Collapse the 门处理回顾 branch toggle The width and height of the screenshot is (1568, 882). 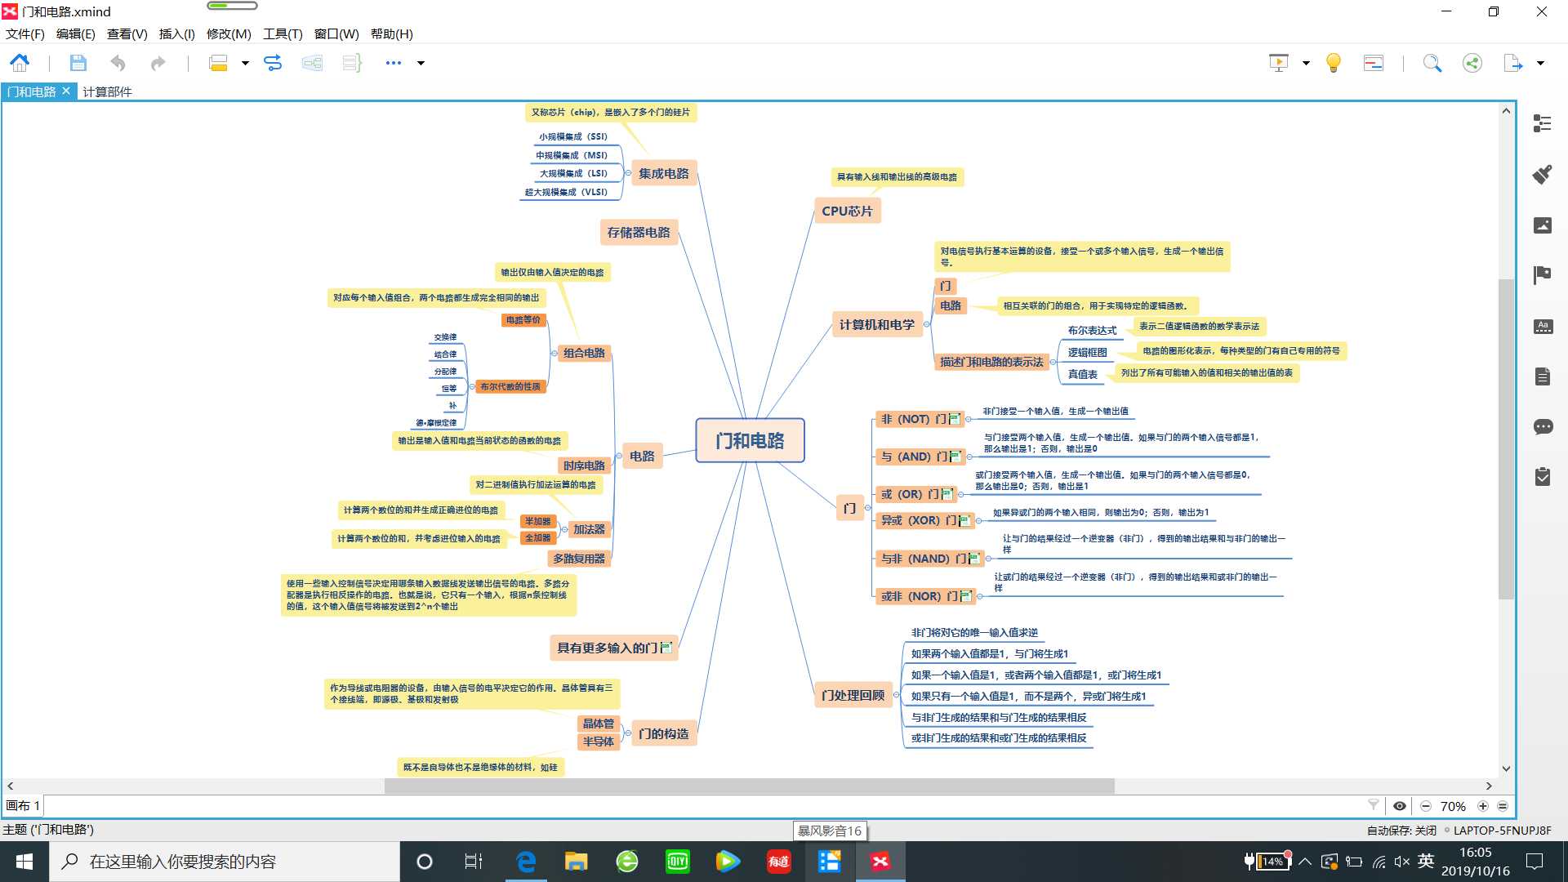(896, 695)
